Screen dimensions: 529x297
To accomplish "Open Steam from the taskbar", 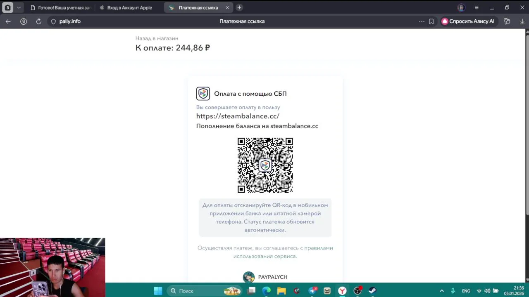I will point(372,291).
